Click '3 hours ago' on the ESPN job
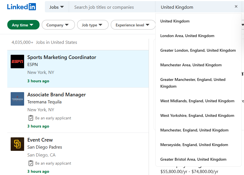Screen dimensions: 244x175 pyautogui.click(x=38, y=81)
